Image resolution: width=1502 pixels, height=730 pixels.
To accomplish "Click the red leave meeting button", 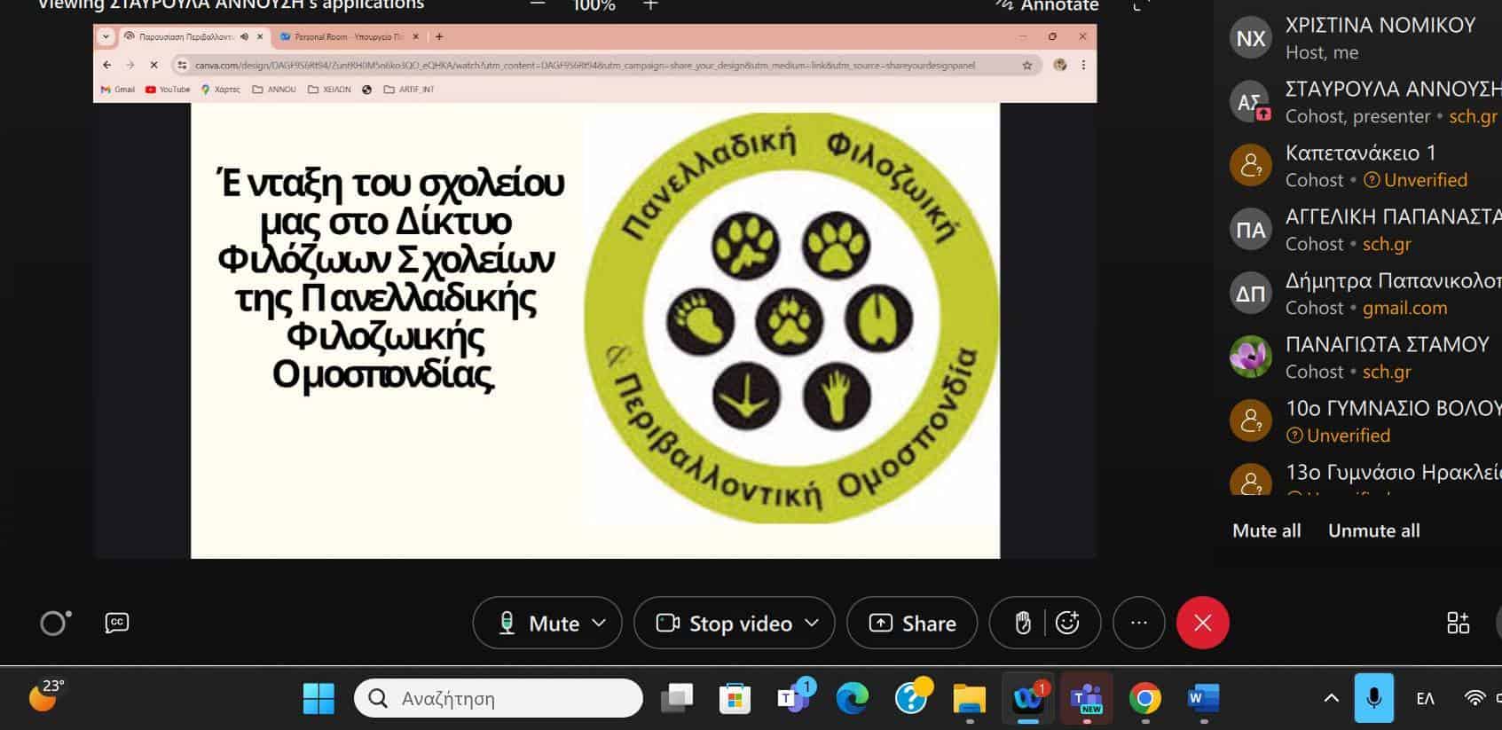I will coord(1202,623).
